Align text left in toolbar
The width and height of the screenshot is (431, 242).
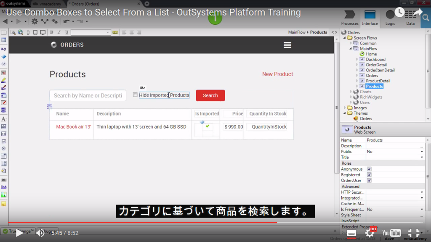tap(124, 32)
